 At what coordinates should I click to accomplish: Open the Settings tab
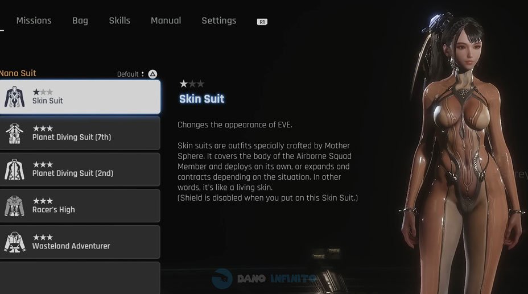[x=219, y=20]
